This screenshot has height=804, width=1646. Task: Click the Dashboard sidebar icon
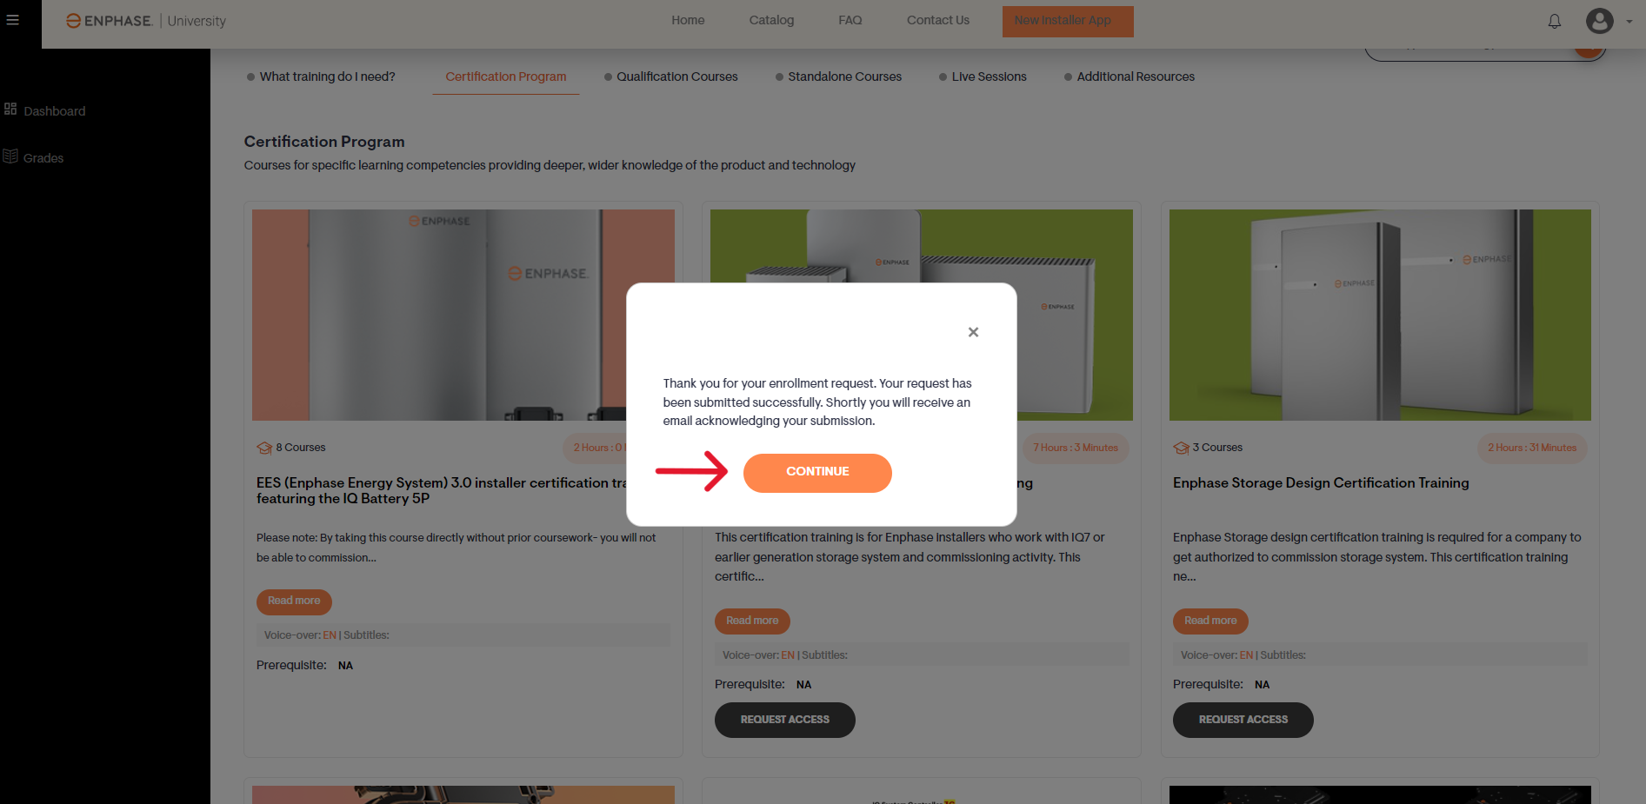pyautogui.click(x=10, y=110)
